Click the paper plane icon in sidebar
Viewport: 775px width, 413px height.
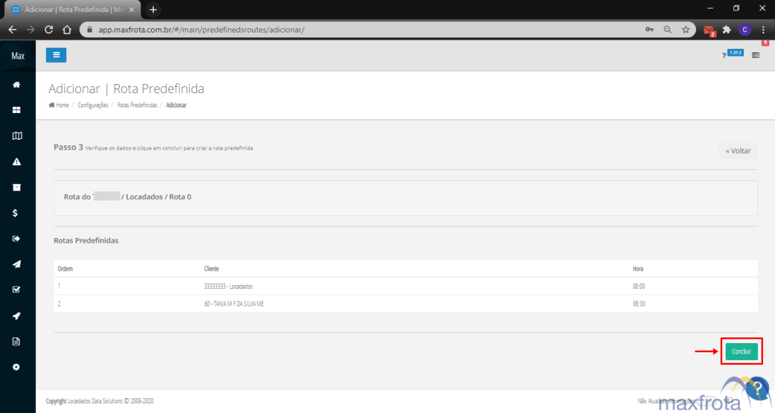pyautogui.click(x=16, y=264)
